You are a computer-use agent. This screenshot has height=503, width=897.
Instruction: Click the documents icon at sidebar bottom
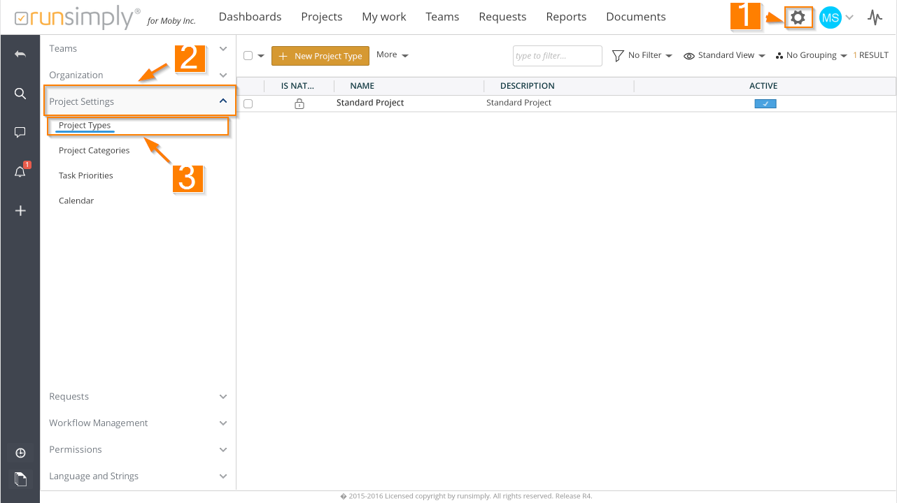coord(20,479)
